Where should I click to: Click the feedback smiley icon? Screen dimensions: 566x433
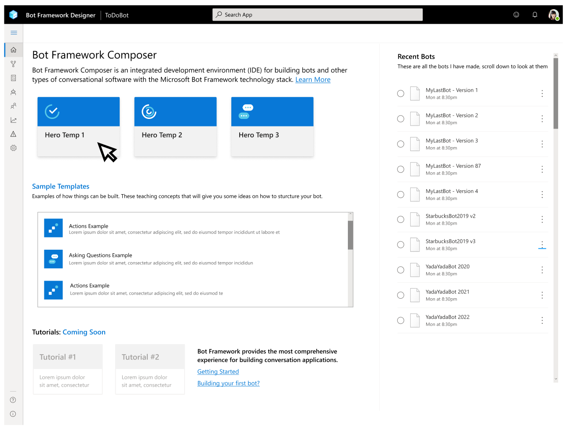tap(516, 15)
